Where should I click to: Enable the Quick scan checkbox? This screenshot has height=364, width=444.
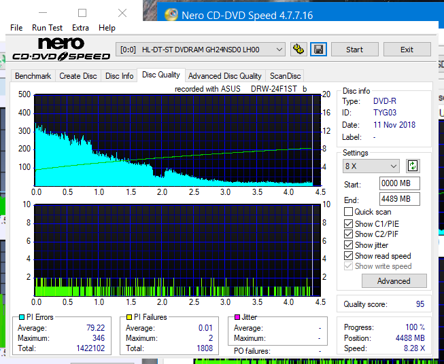coord(348,212)
